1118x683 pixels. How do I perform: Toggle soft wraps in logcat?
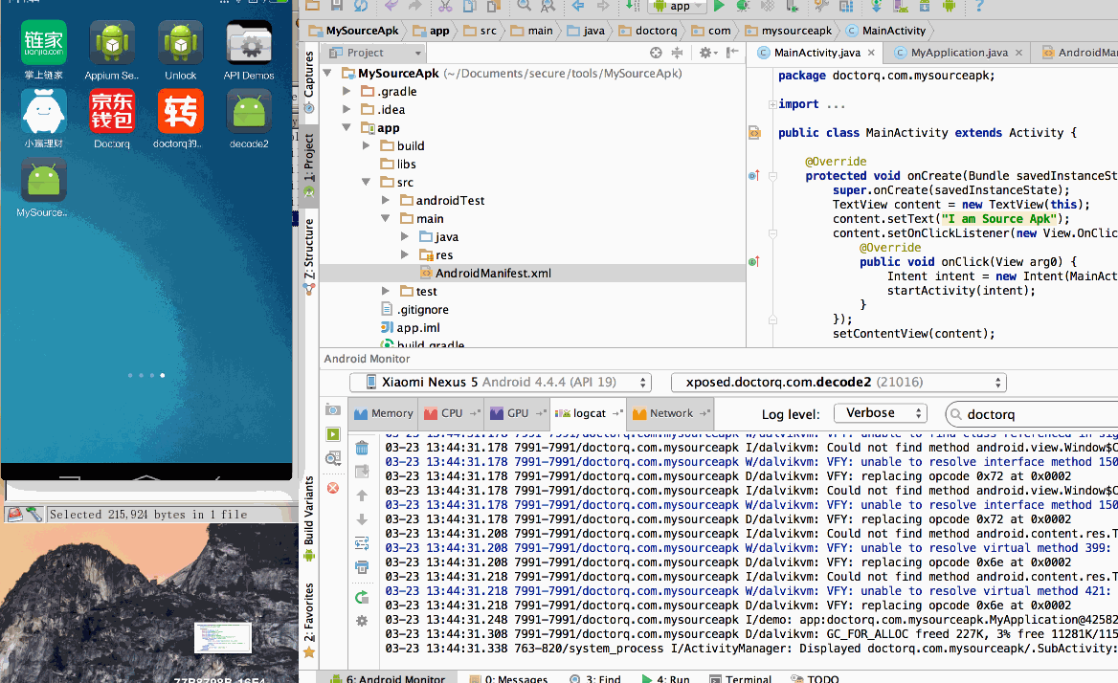click(362, 543)
